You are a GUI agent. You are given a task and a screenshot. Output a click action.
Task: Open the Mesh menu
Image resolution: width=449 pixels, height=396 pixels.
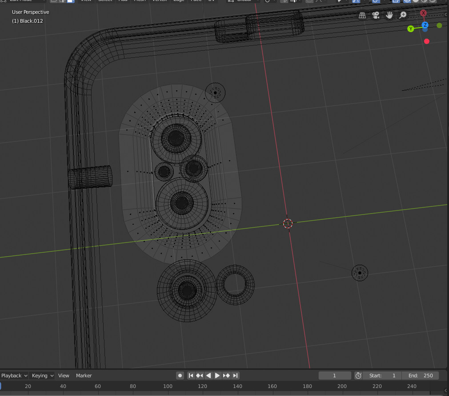[x=140, y=1]
